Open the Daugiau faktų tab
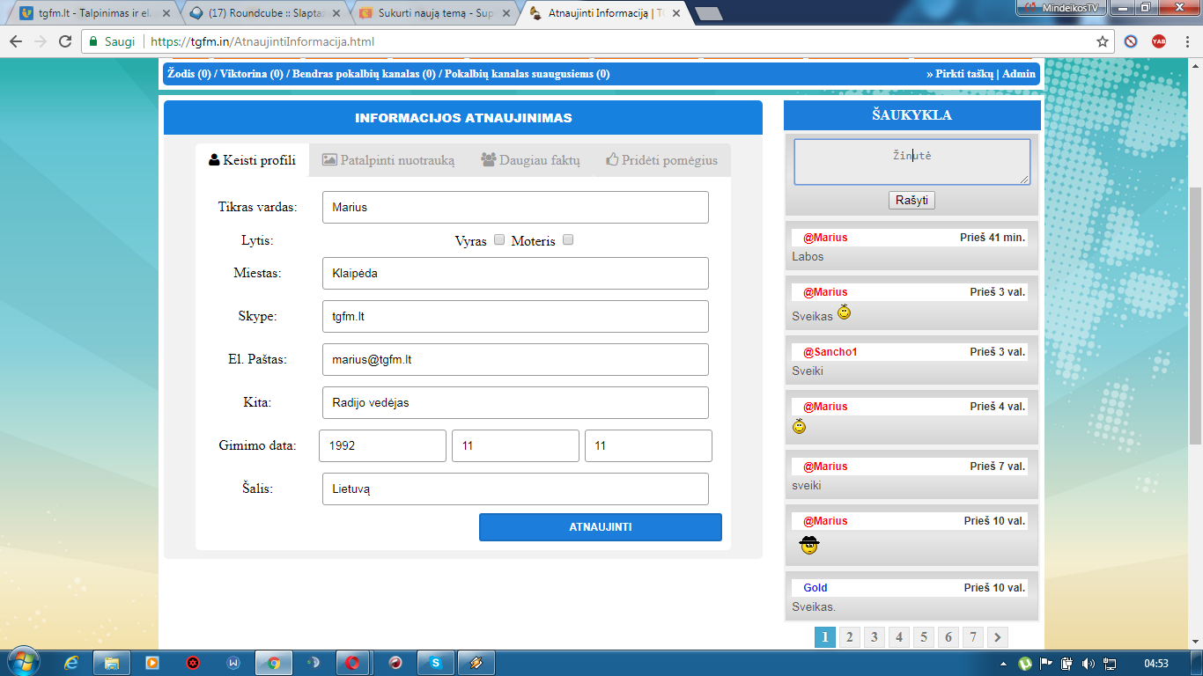 (x=531, y=160)
